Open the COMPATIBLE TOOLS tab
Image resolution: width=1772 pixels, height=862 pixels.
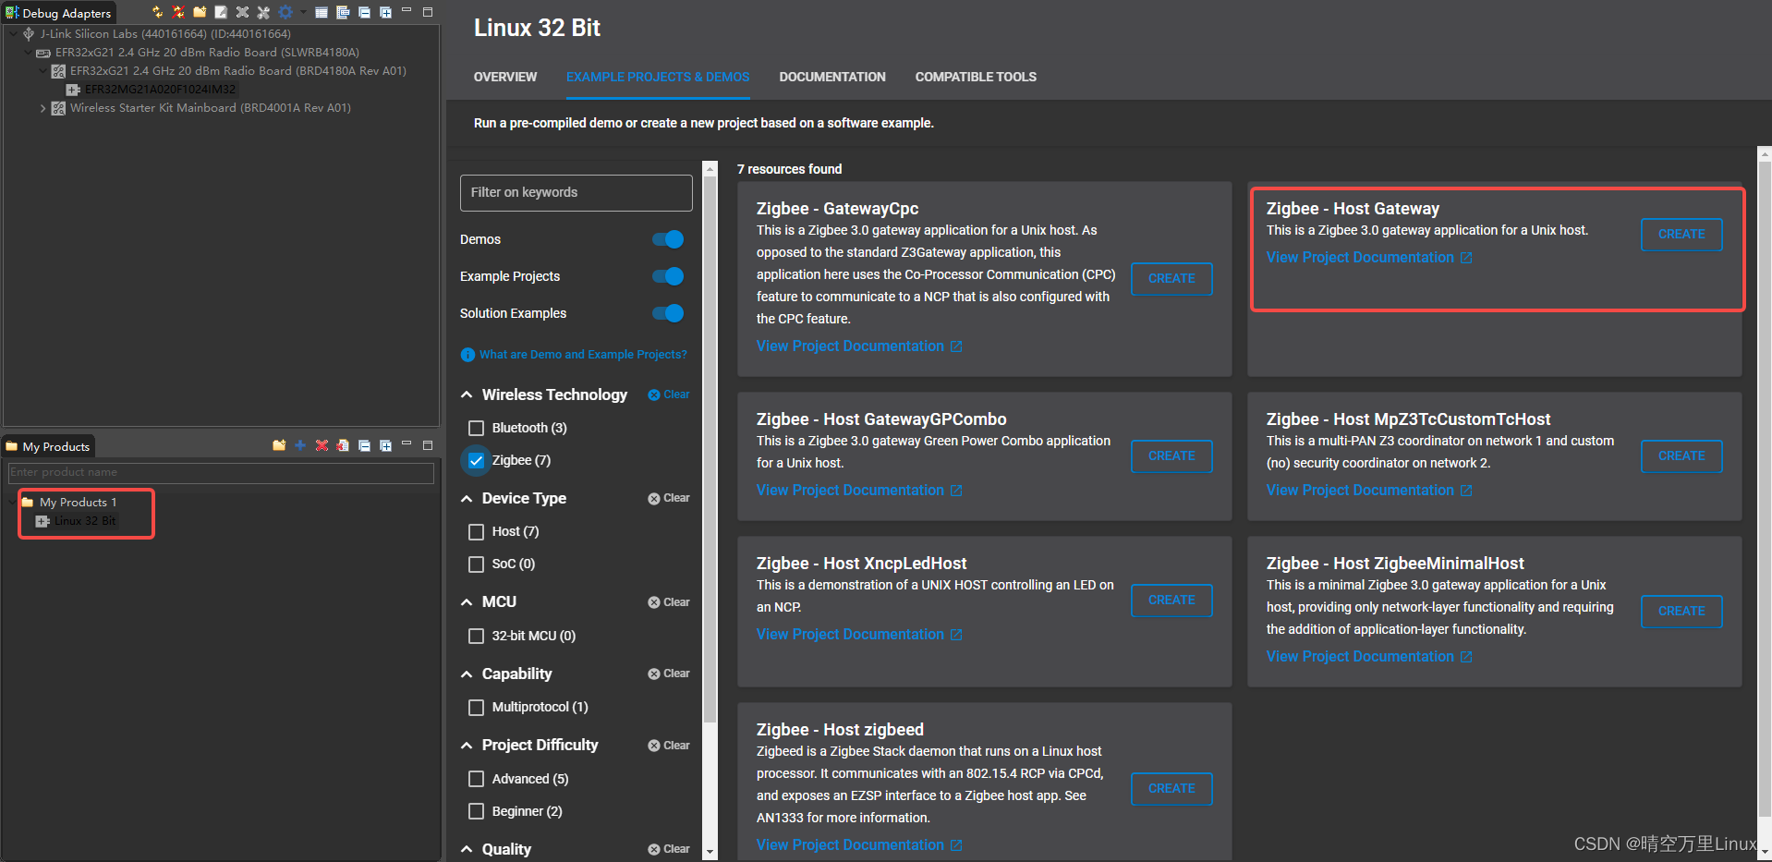tap(976, 77)
